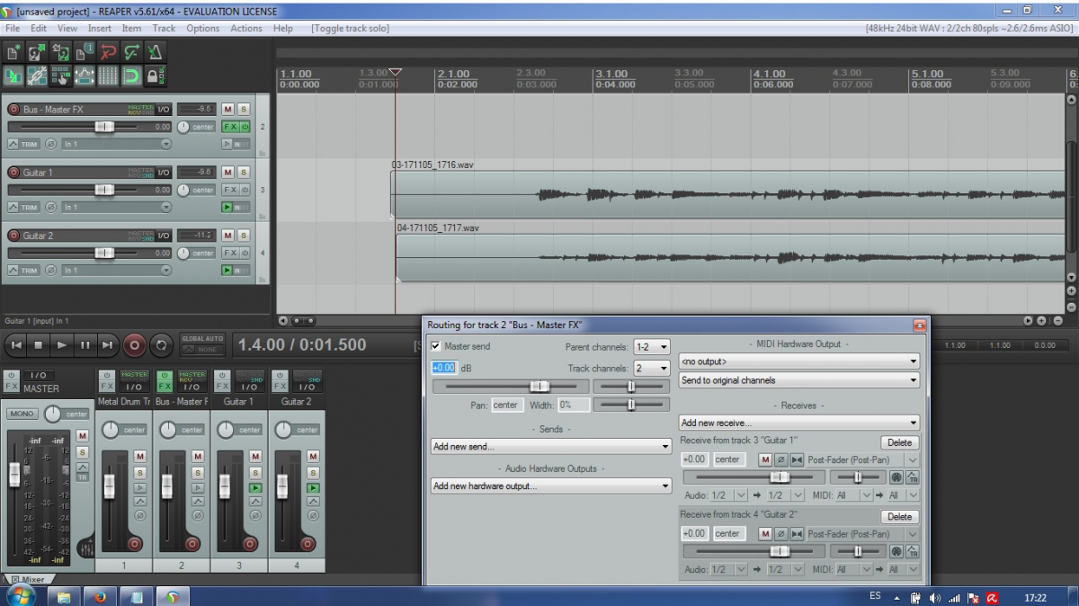The image size is (1079, 606).
Task: Open the Edit menu
Action: coord(39,28)
